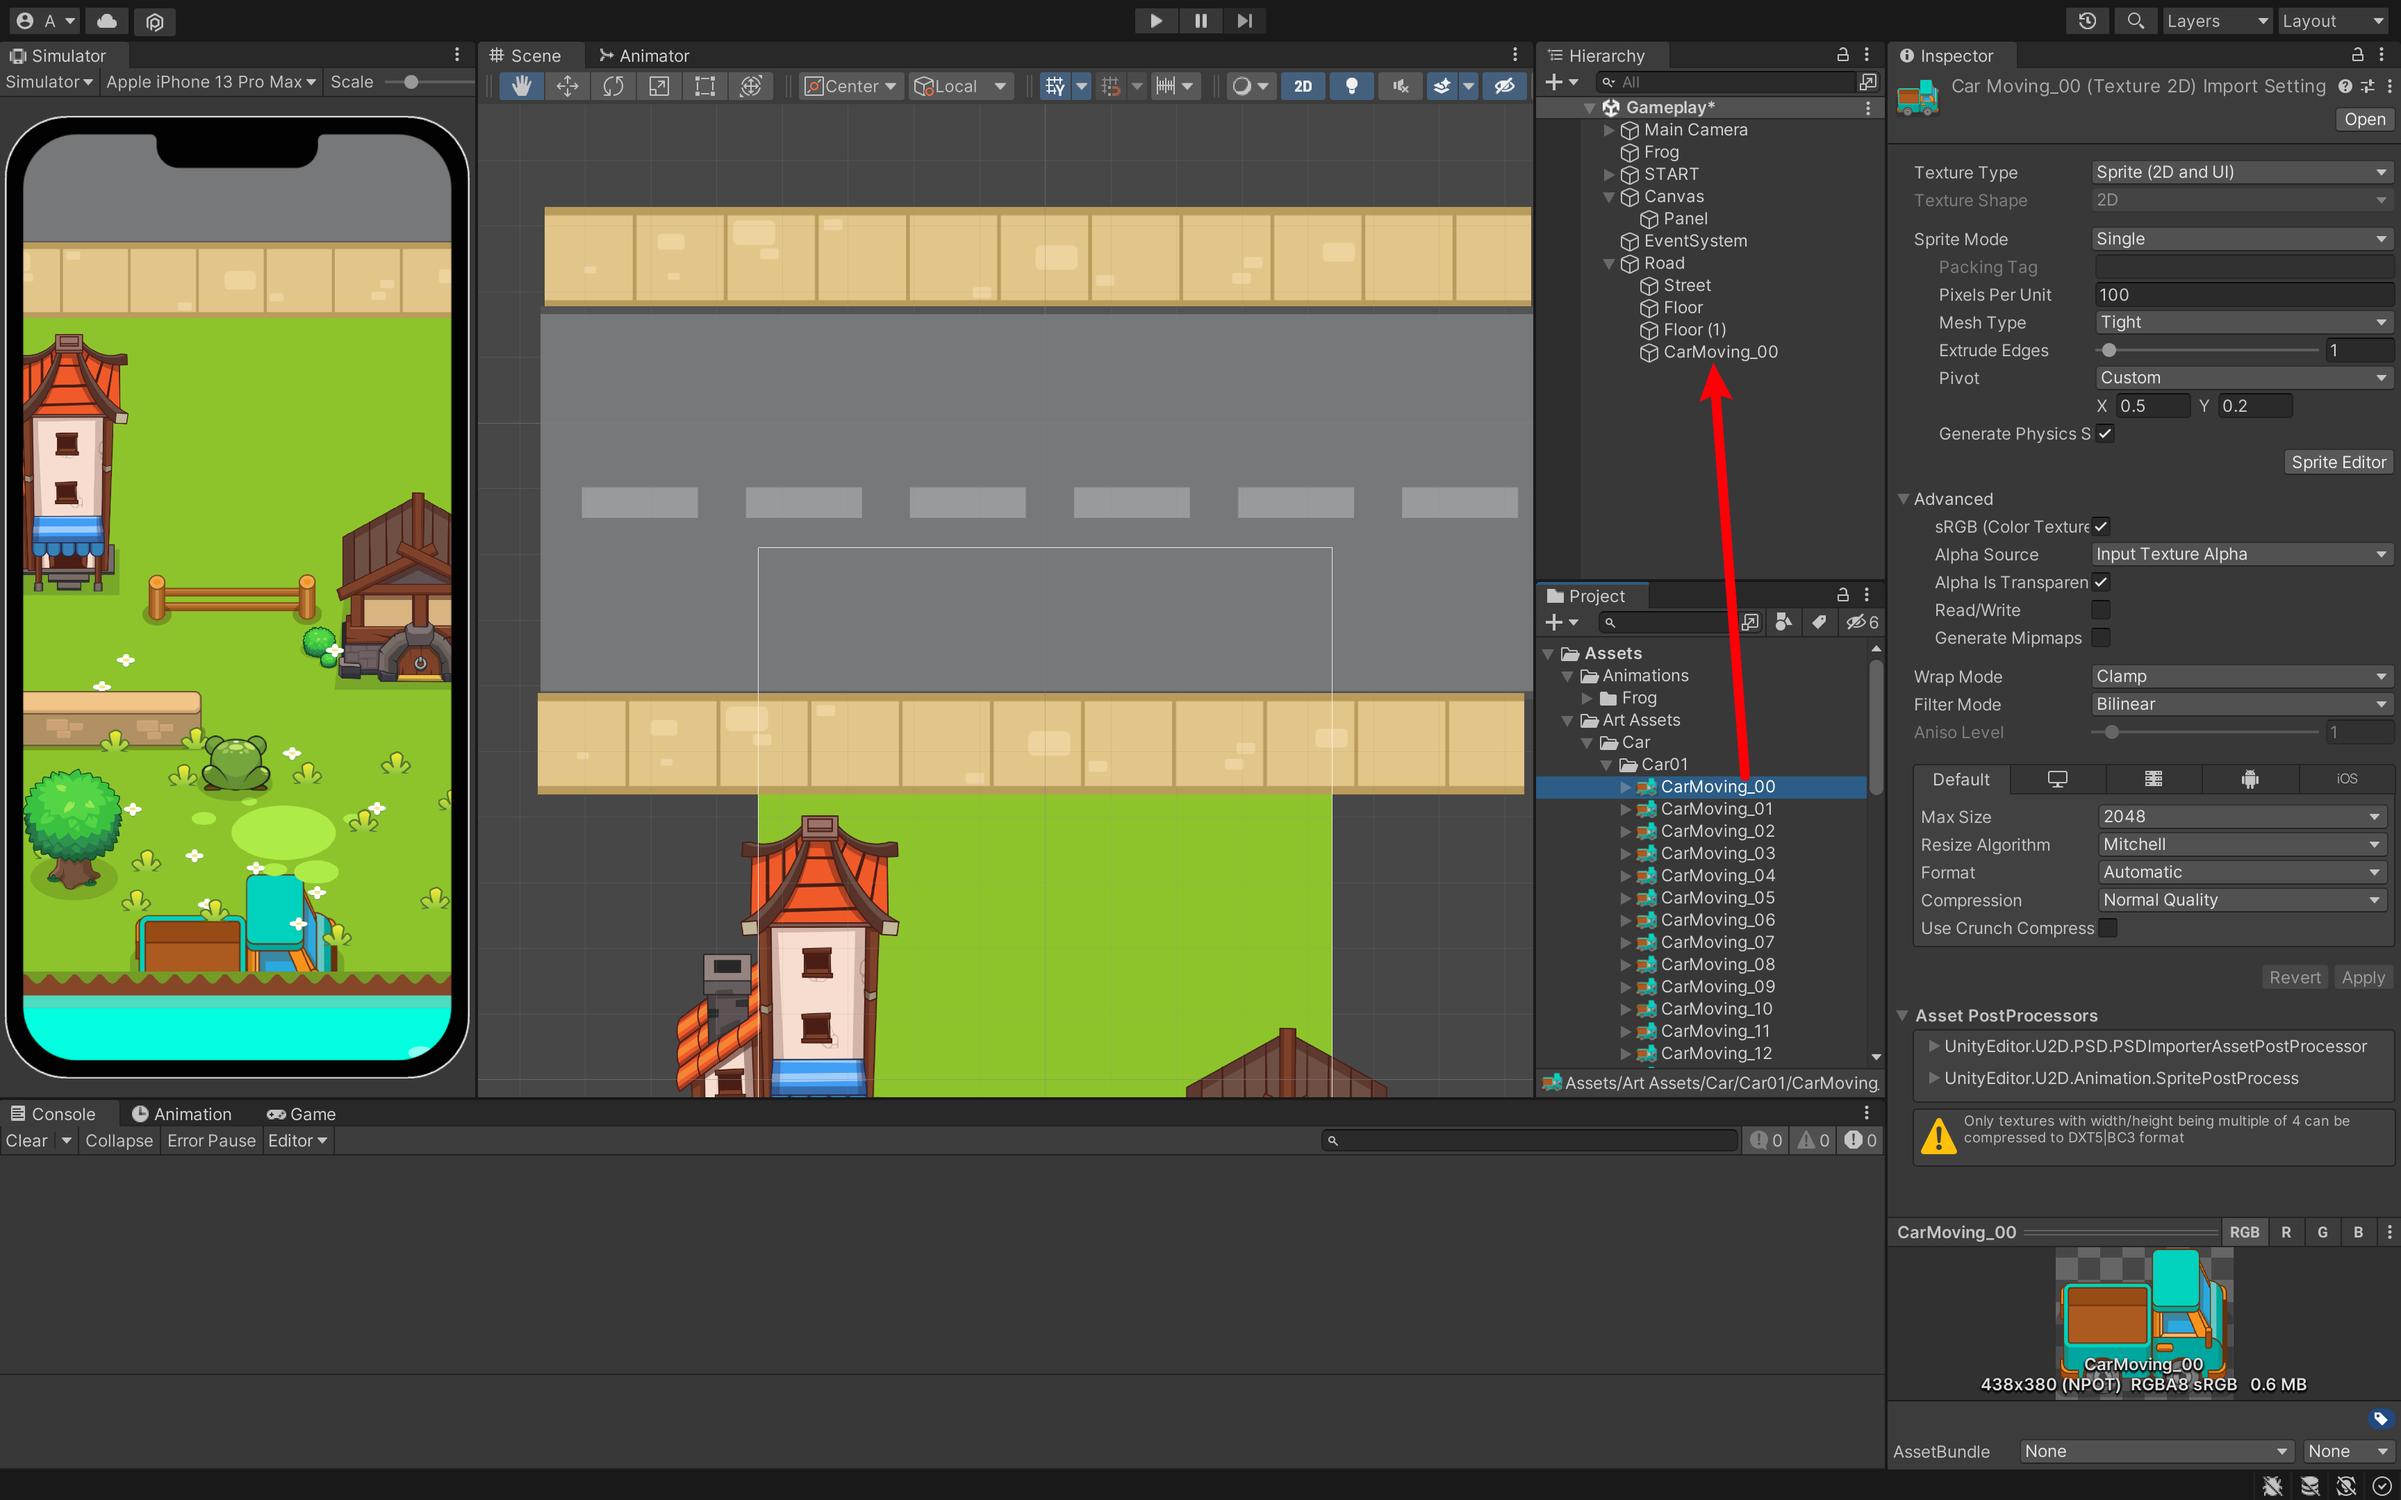This screenshot has height=1500, width=2401.
Task: Select the Move tool in Scene toolbar
Action: pos(568,86)
